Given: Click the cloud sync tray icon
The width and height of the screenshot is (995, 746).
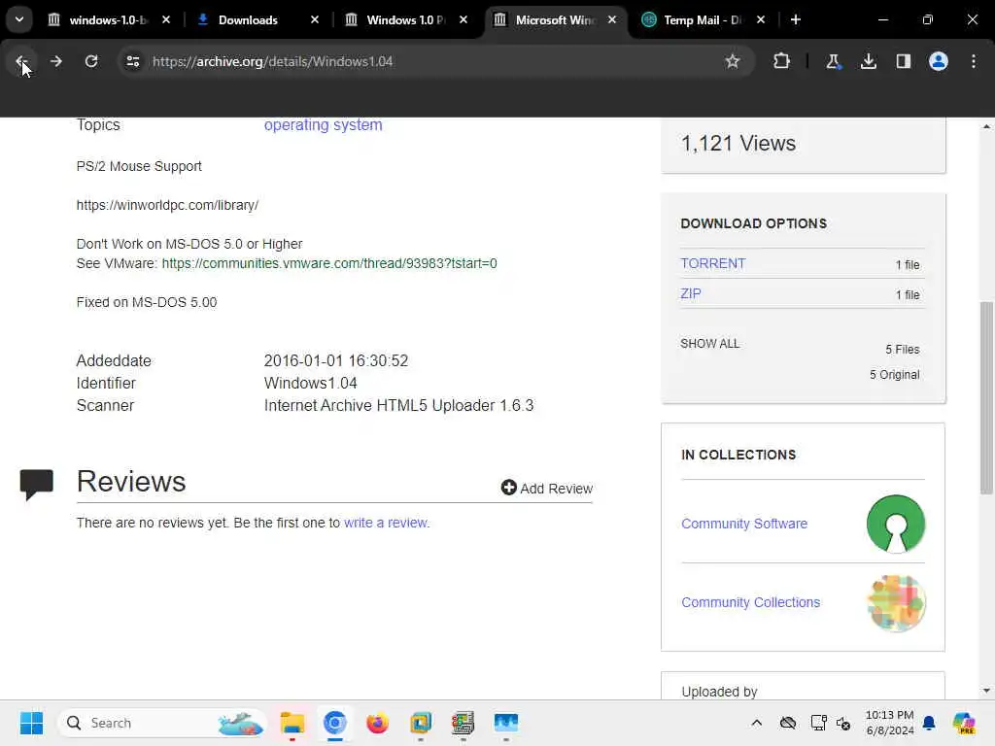Looking at the screenshot, I should [788, 723].
